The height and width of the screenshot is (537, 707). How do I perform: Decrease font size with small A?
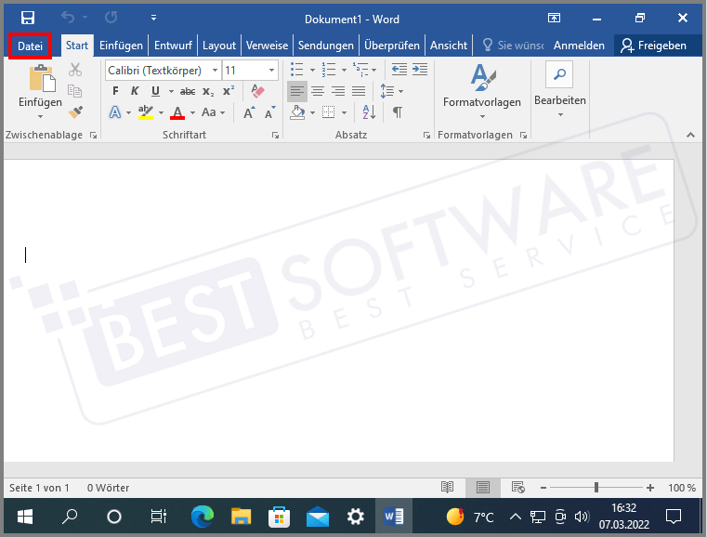coord(269,112)
